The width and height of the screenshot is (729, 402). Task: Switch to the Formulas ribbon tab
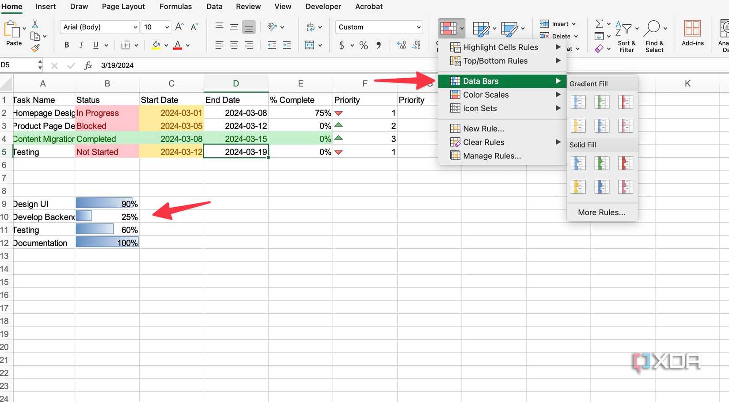tap(175, 7)
